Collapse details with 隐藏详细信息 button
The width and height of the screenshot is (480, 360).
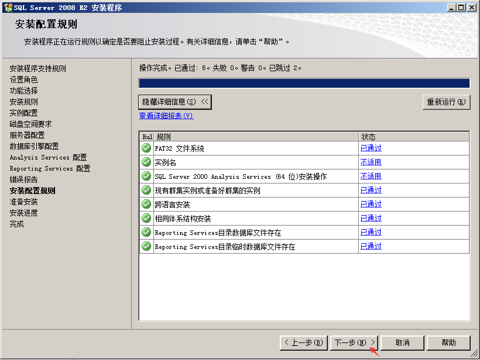click(175, 102)
